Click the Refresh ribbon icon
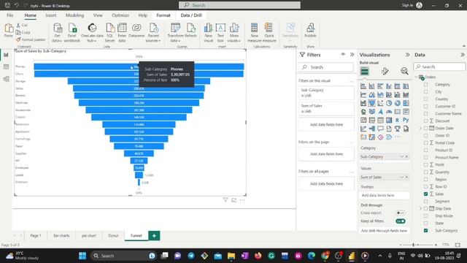This screenshot has width=467, height=263. coord(190,31)
